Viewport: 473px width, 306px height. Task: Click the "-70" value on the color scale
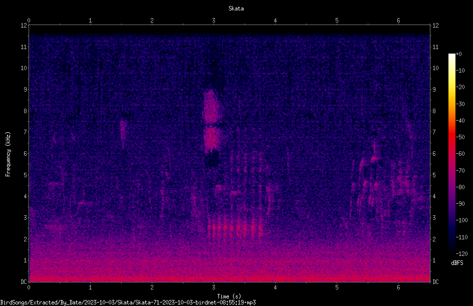[x=460, y=171]
